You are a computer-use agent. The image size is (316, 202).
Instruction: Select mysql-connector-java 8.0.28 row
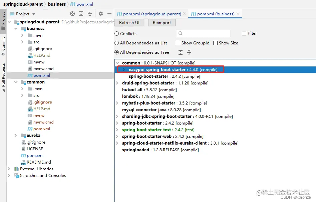coord(162,110)
